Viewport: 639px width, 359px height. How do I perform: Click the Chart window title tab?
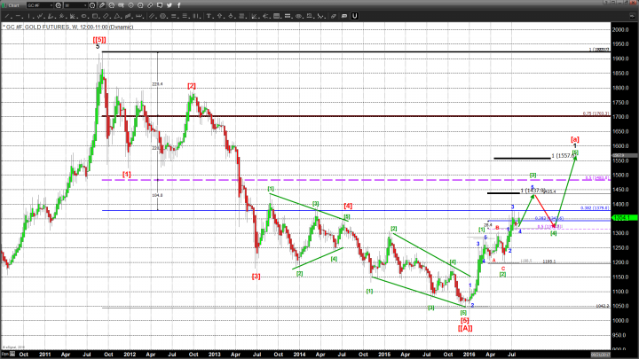(12, 5)
